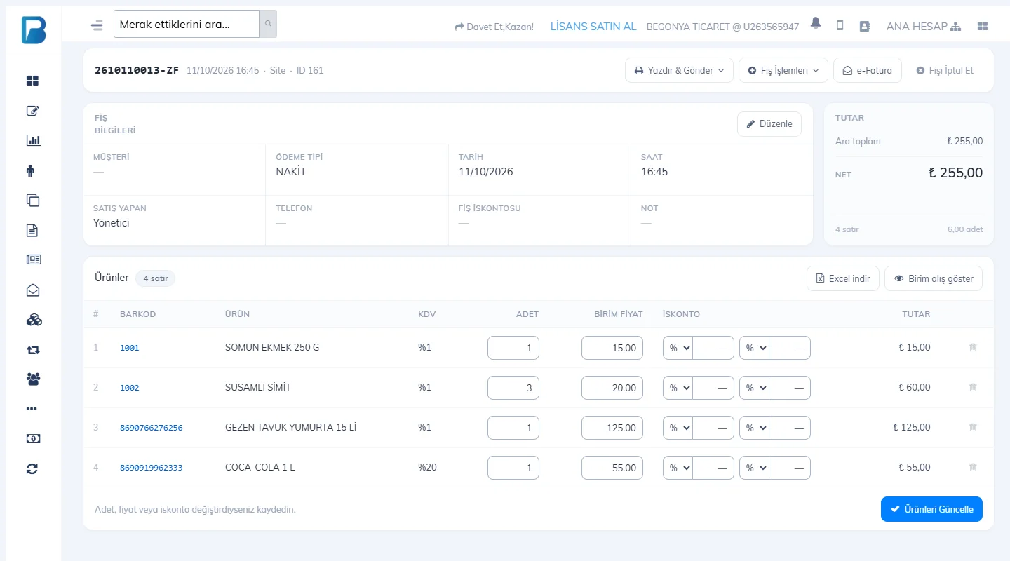Click the B logo in the sidebar

34,30
